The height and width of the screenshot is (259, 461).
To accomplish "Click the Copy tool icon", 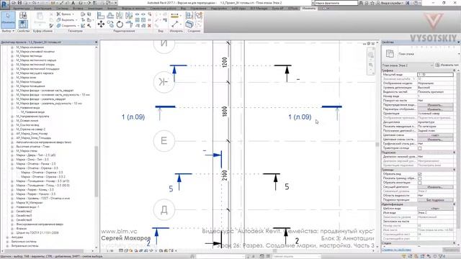I will coord(110,24).
